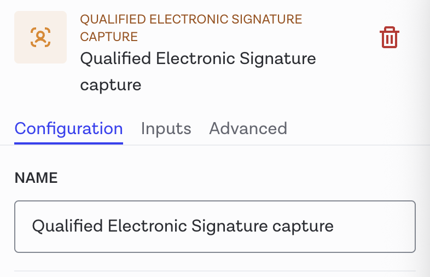Focus the text box containing "Qualified Electronic Signature capture"
The image size is (430, 277).
tap(214, 226)
